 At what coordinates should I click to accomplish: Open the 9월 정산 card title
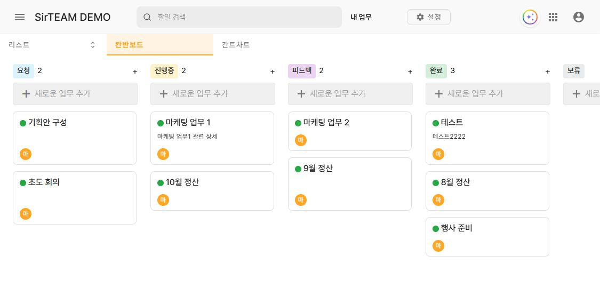pos(318,169)
